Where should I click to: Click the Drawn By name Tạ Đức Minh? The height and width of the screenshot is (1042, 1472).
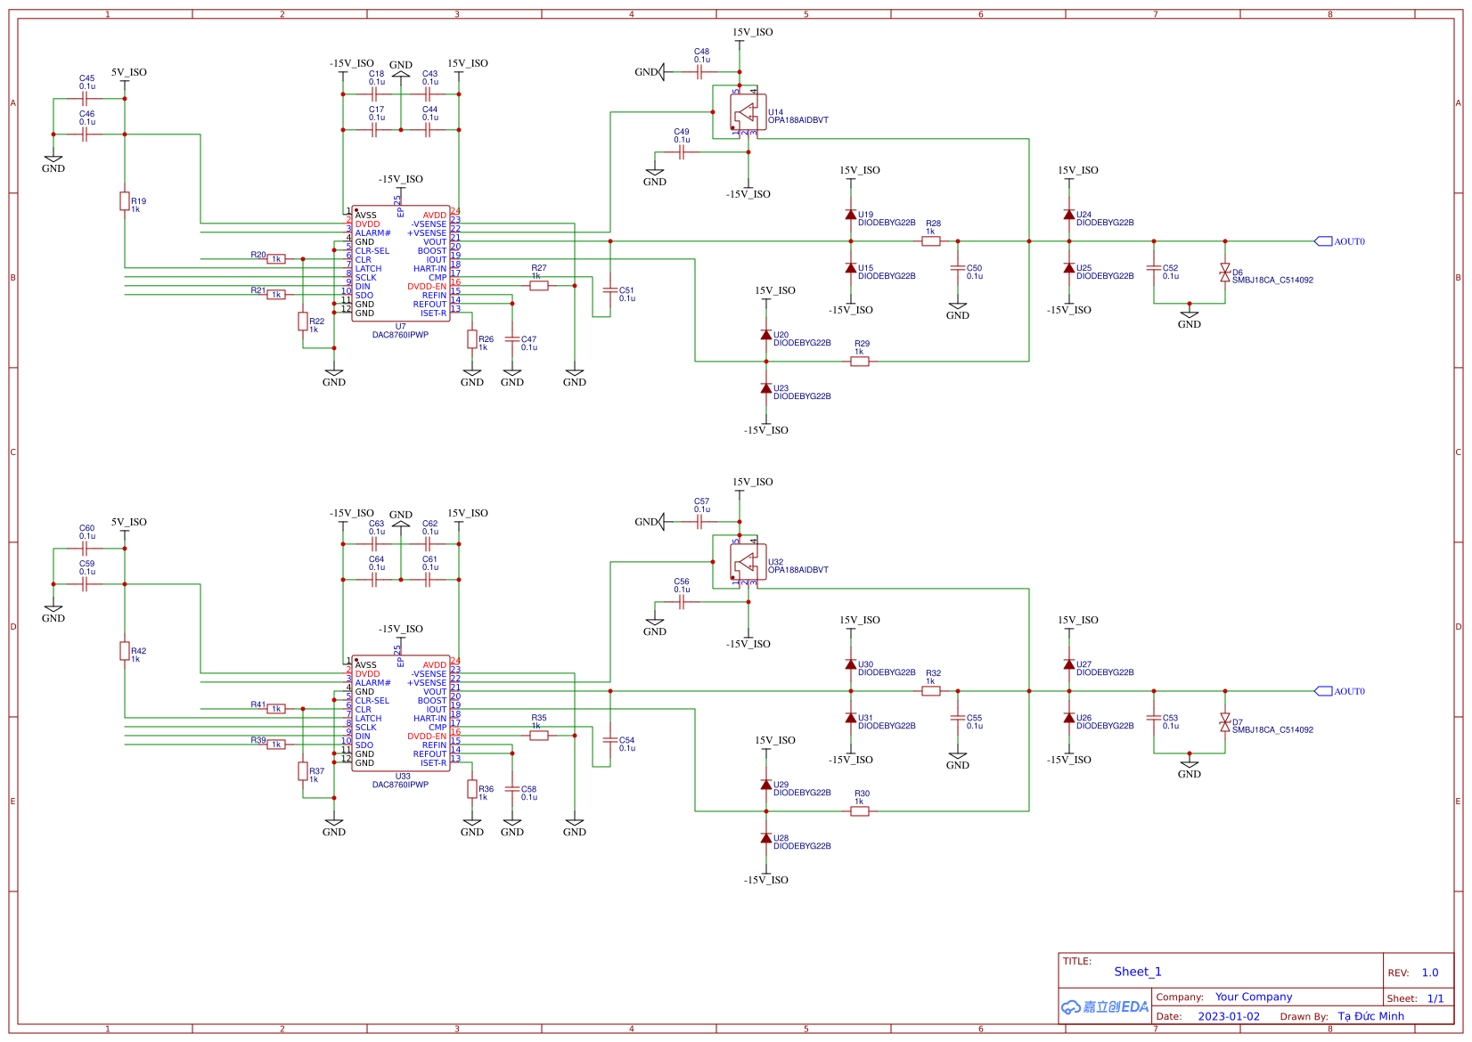[1370, 1015]
